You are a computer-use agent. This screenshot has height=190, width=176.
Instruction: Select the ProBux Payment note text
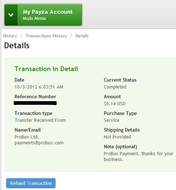point(139,156)
